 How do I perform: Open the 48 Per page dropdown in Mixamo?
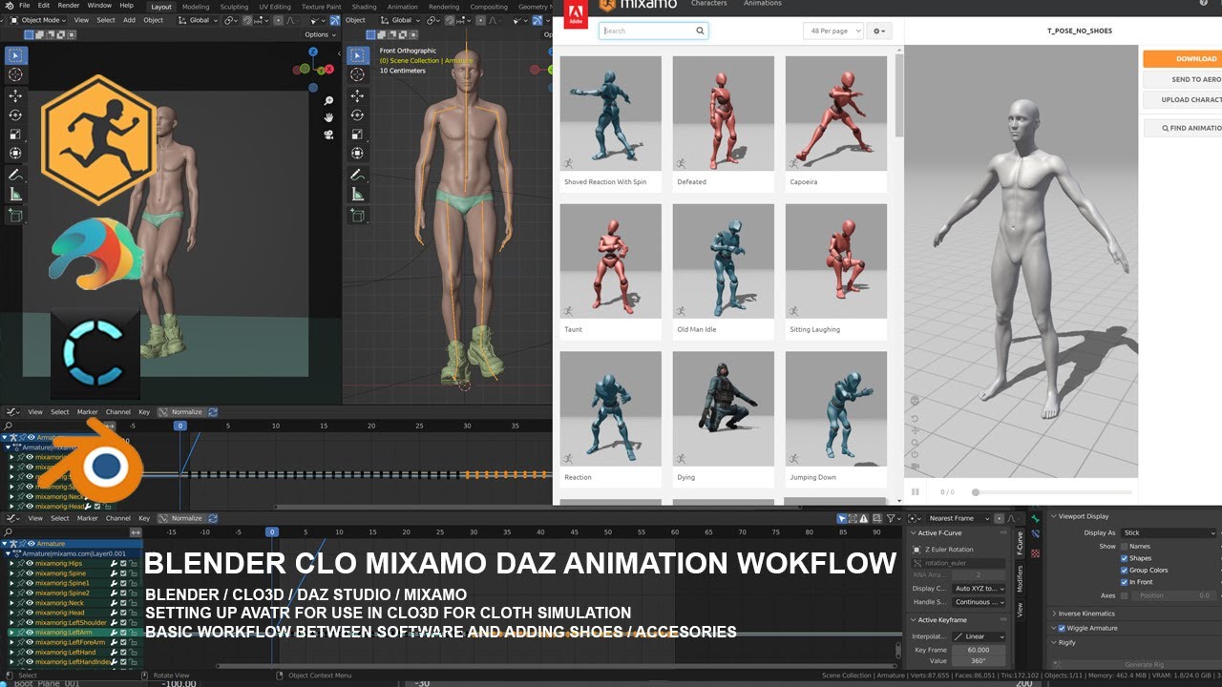[x=832, y=31]
